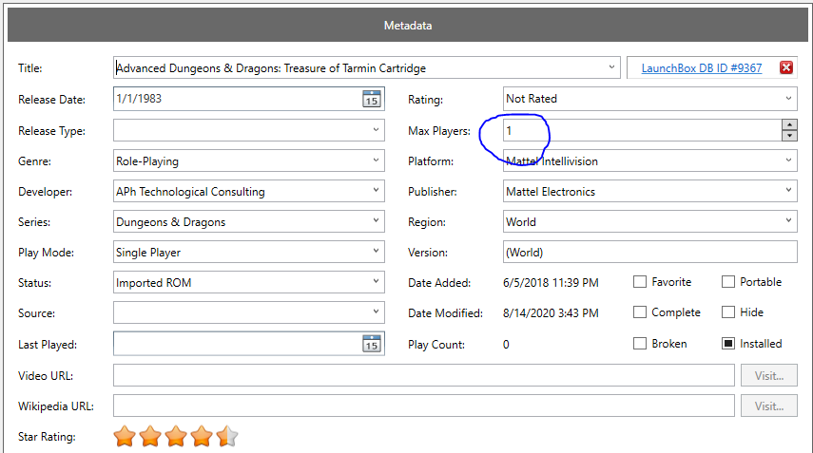Screen dimensions: 813x453
Task: Expand the Region dropdown showing World
Action: (x=788, y=221)
